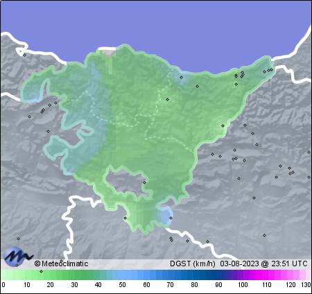Image resolution: width=312 pixels, height=294 pixels.
Task: Click the 03-08-2023 @ 23:51 UTC timestamp
Action: pyautogui.click(x=263, y=263)
